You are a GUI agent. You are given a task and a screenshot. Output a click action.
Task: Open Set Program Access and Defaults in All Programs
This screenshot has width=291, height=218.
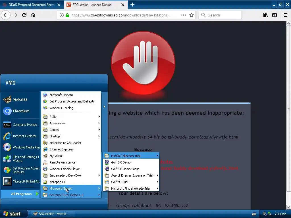pos(71,101)
